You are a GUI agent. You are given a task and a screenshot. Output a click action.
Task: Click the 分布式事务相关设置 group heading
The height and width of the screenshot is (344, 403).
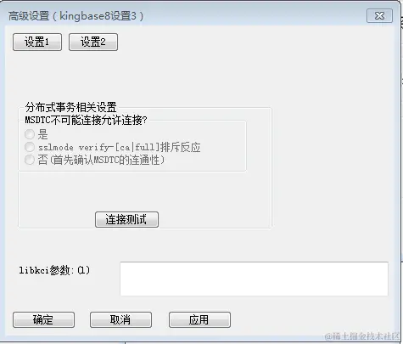click(70, 107)
